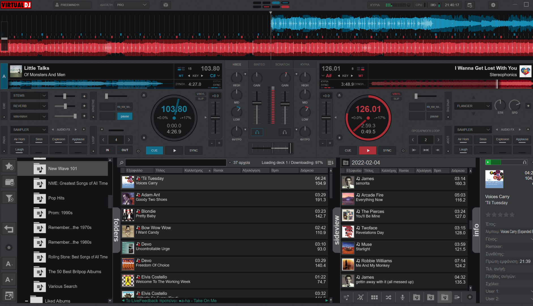Create a virtual folder with folder-plus icon
533x306 pixels.
tap(9, 182)
